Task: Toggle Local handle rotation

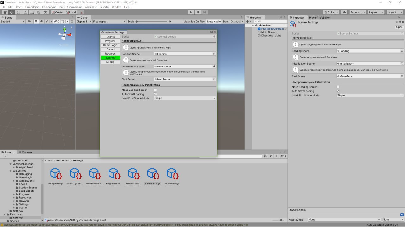Action: coord(71,12)
